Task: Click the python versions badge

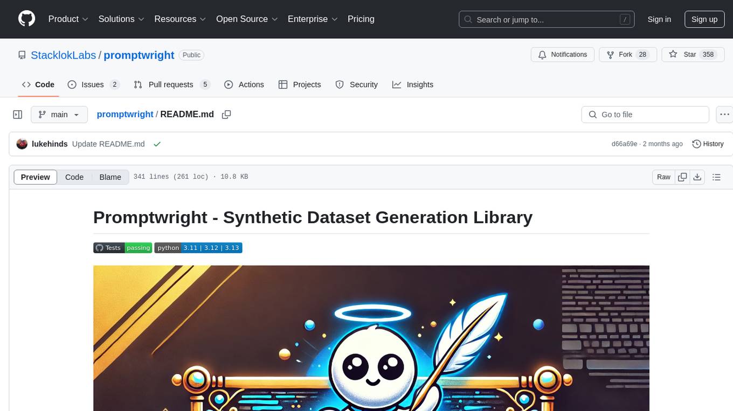Action: point(198,247)
